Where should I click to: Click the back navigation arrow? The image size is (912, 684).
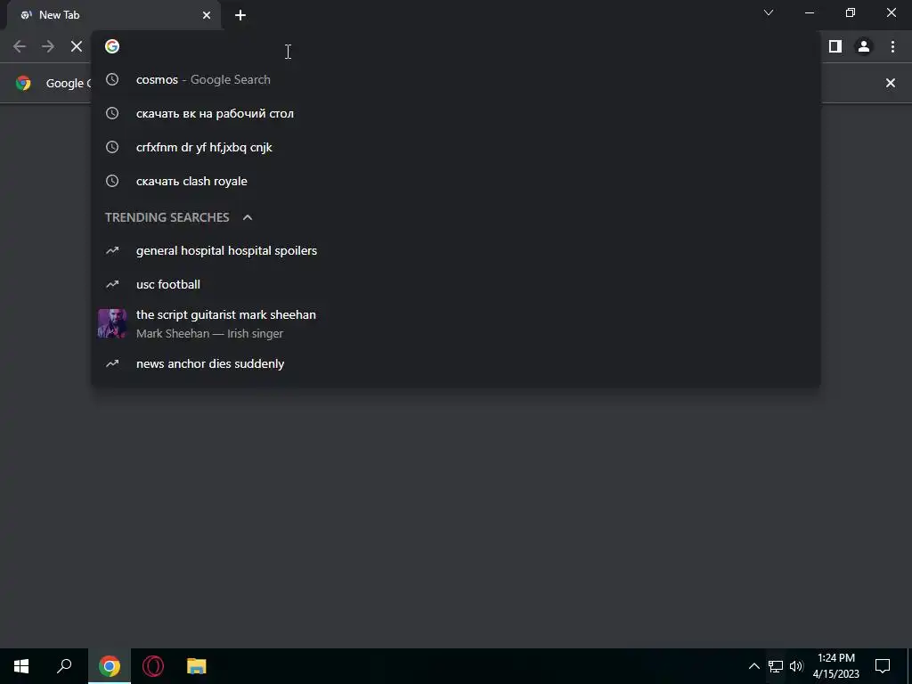click(x=20, y=46)
